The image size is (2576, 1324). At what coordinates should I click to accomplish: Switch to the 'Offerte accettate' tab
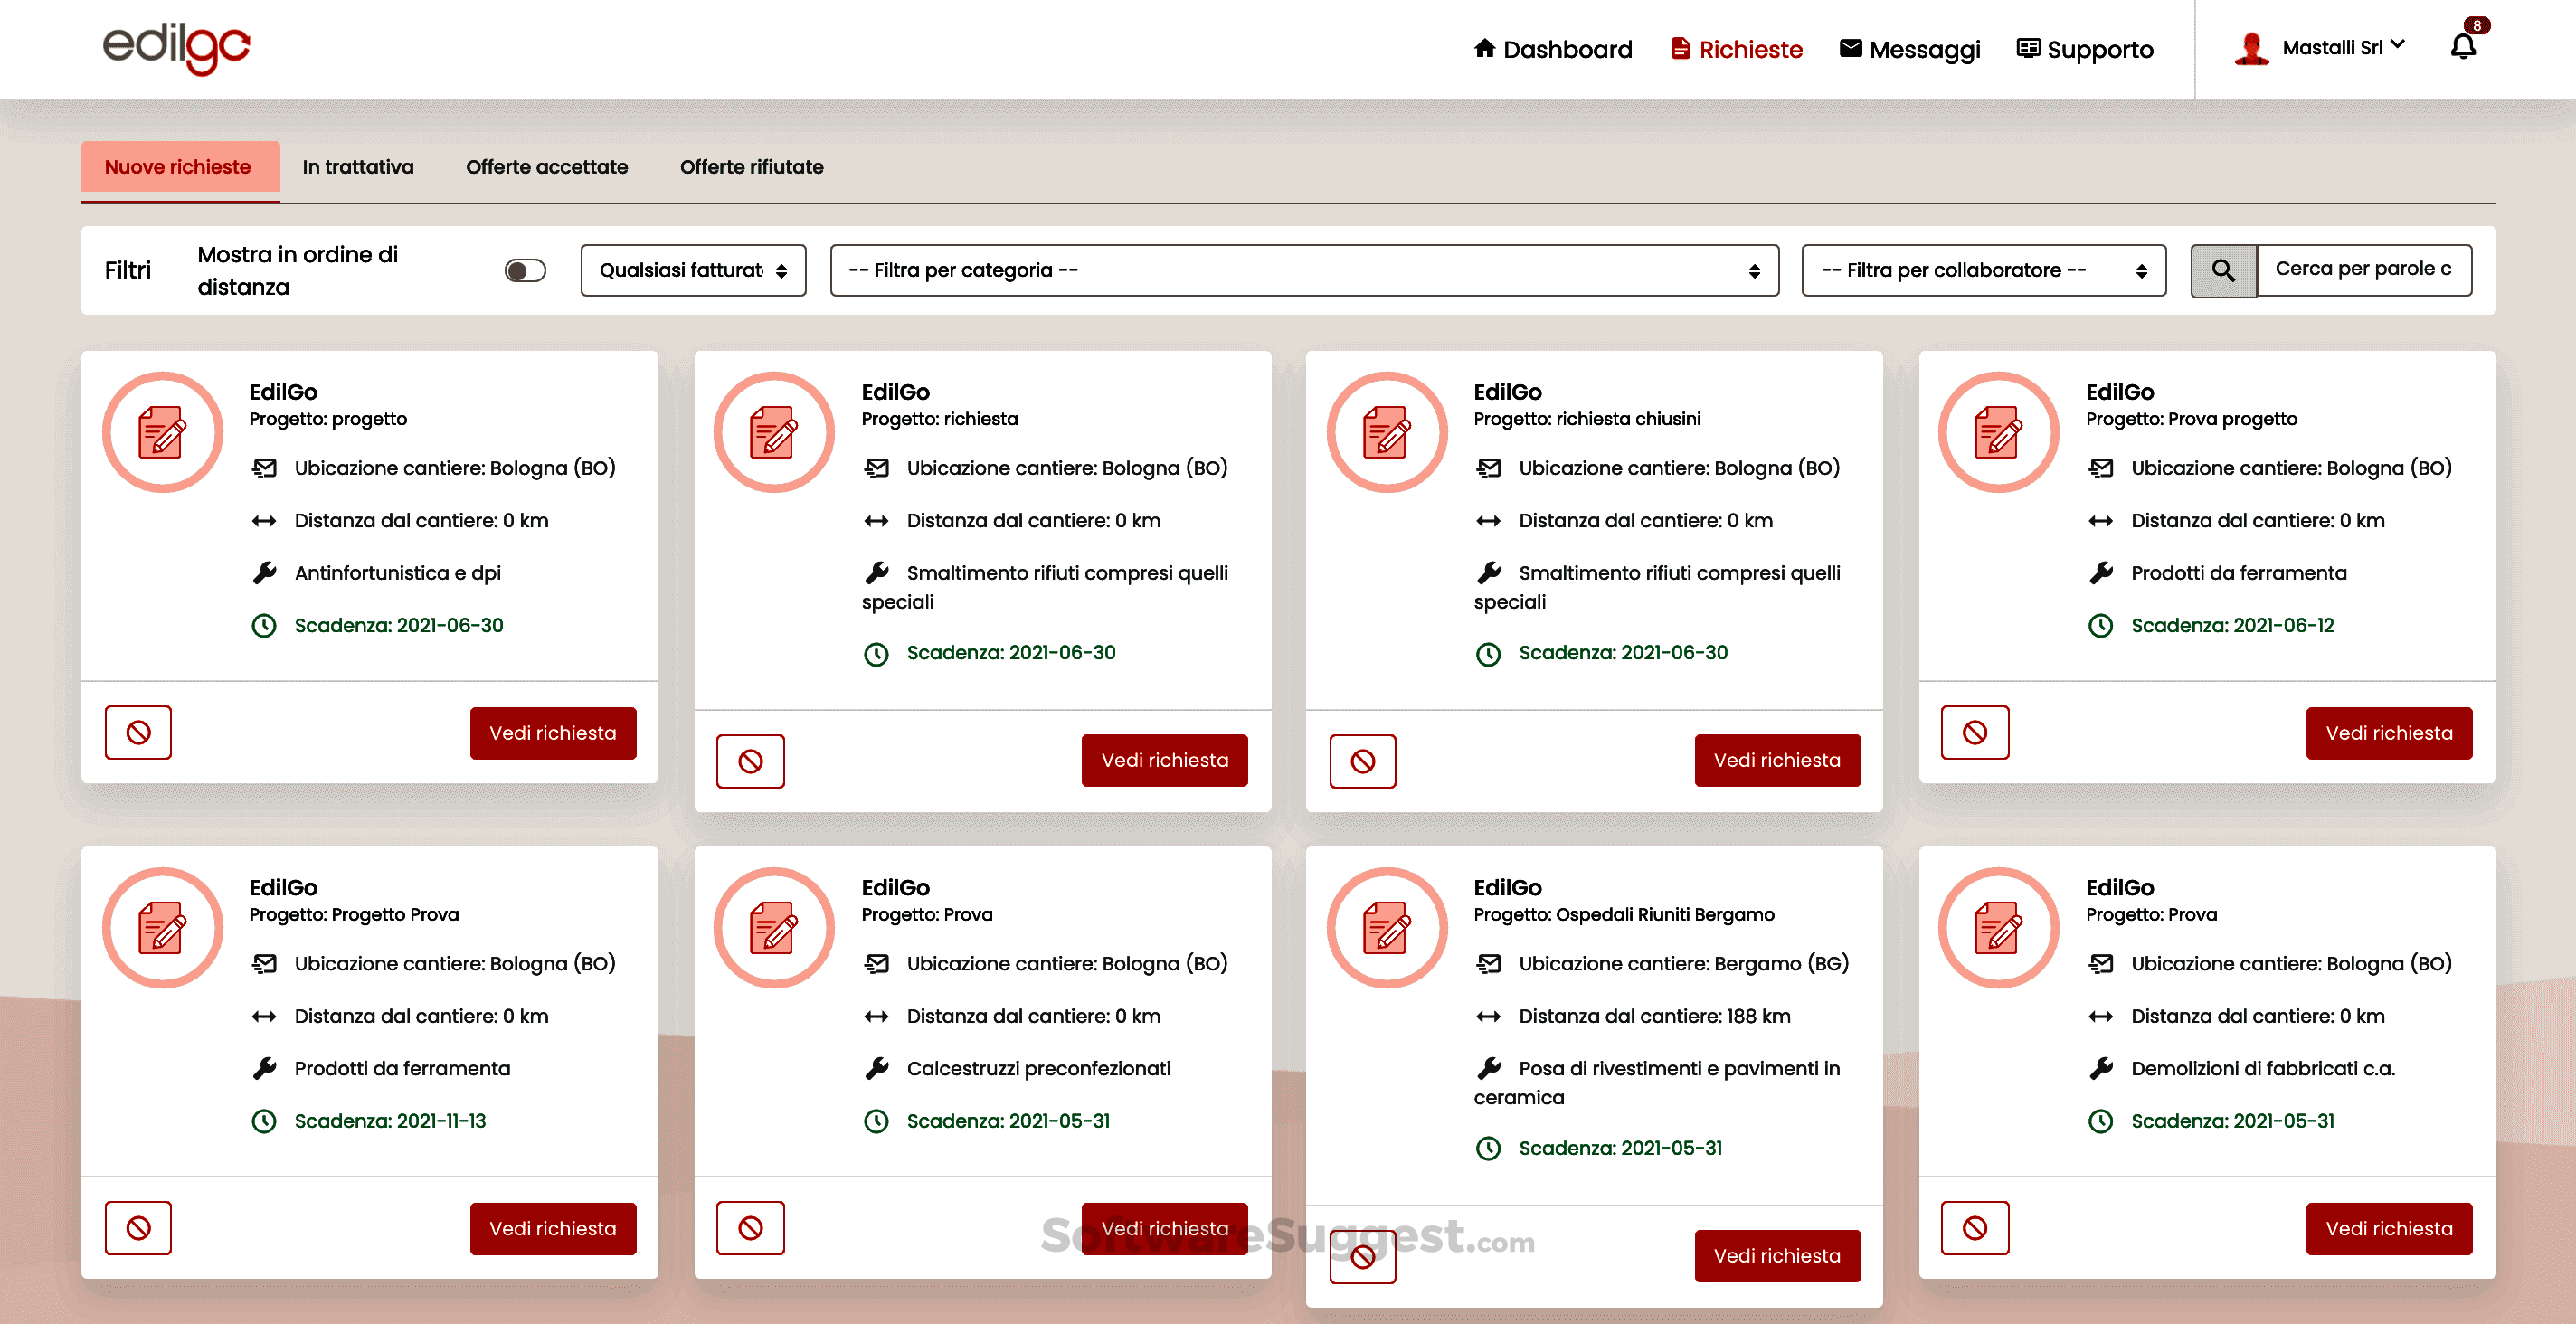pyautogui.click(x=546, y=167)
